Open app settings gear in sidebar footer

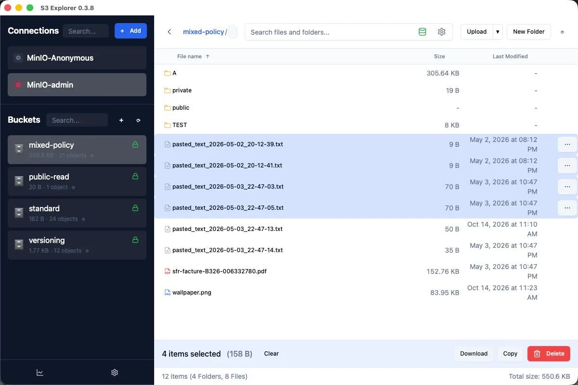[115, 372]
